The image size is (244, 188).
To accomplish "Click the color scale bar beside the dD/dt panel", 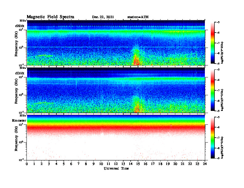I will tap(213, 90).
